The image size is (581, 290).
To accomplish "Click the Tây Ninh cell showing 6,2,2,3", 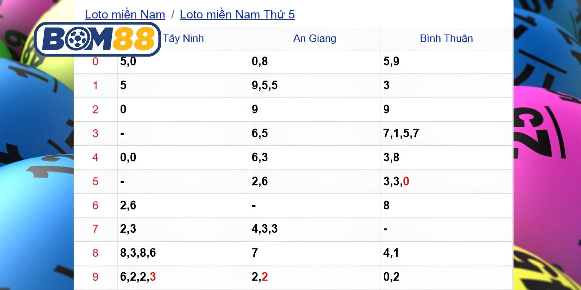I will (183, 277).
